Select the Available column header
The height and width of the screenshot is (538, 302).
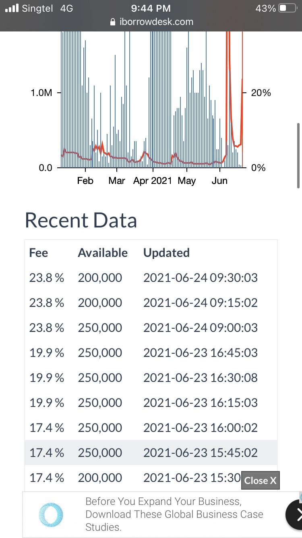pyautogui.click(x=103, y=253)
